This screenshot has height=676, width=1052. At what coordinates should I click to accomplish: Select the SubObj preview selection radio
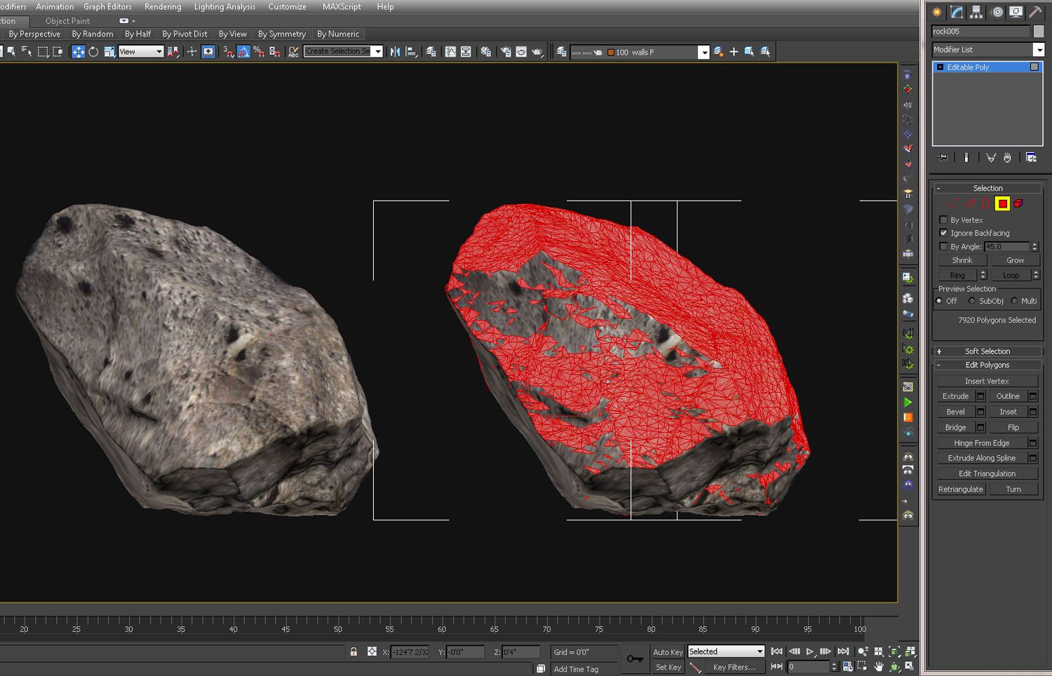tap(972, 301)
